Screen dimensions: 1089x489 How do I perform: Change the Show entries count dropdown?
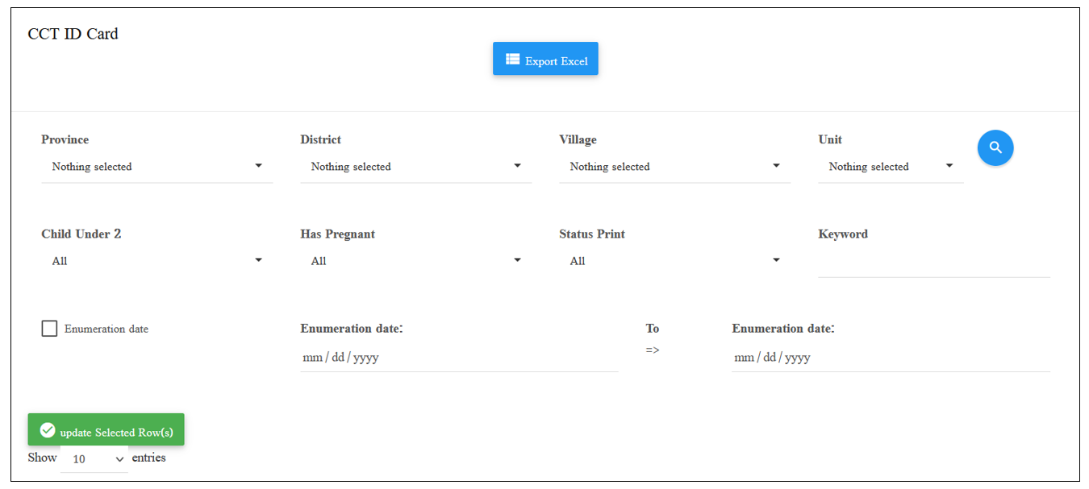point(94,459)
